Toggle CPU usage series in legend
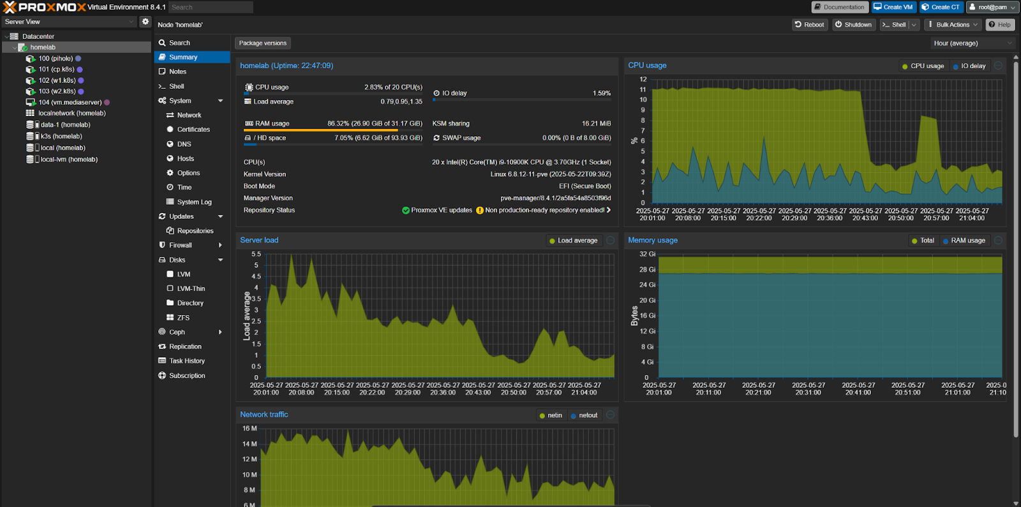 coord(923,66)
